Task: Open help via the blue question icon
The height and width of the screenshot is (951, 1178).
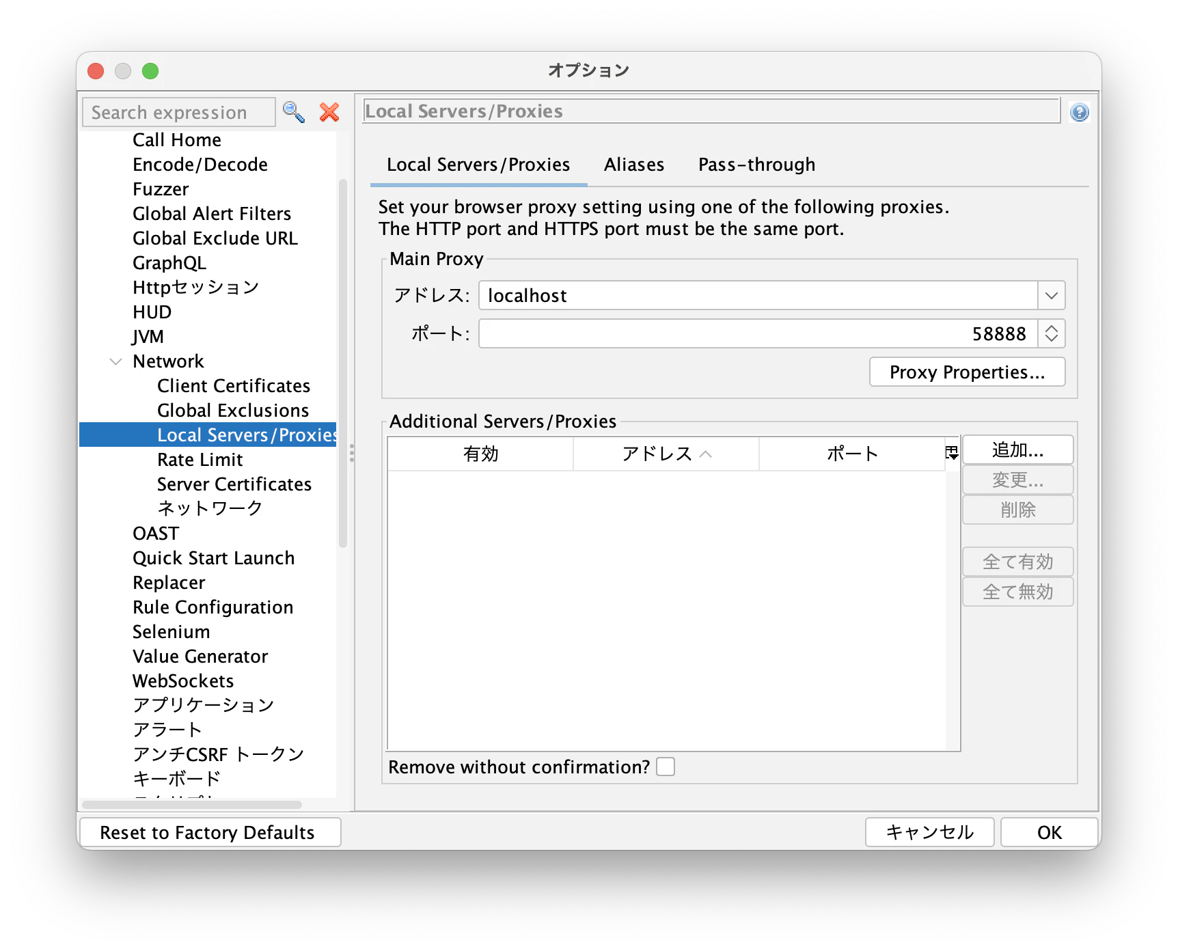Action: pos(1080,112)
